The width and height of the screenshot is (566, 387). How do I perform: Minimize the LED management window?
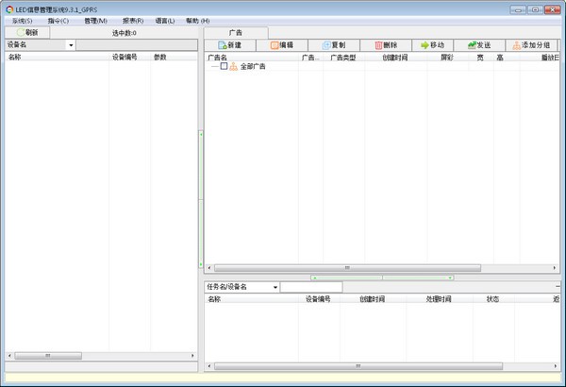(518, 9)
